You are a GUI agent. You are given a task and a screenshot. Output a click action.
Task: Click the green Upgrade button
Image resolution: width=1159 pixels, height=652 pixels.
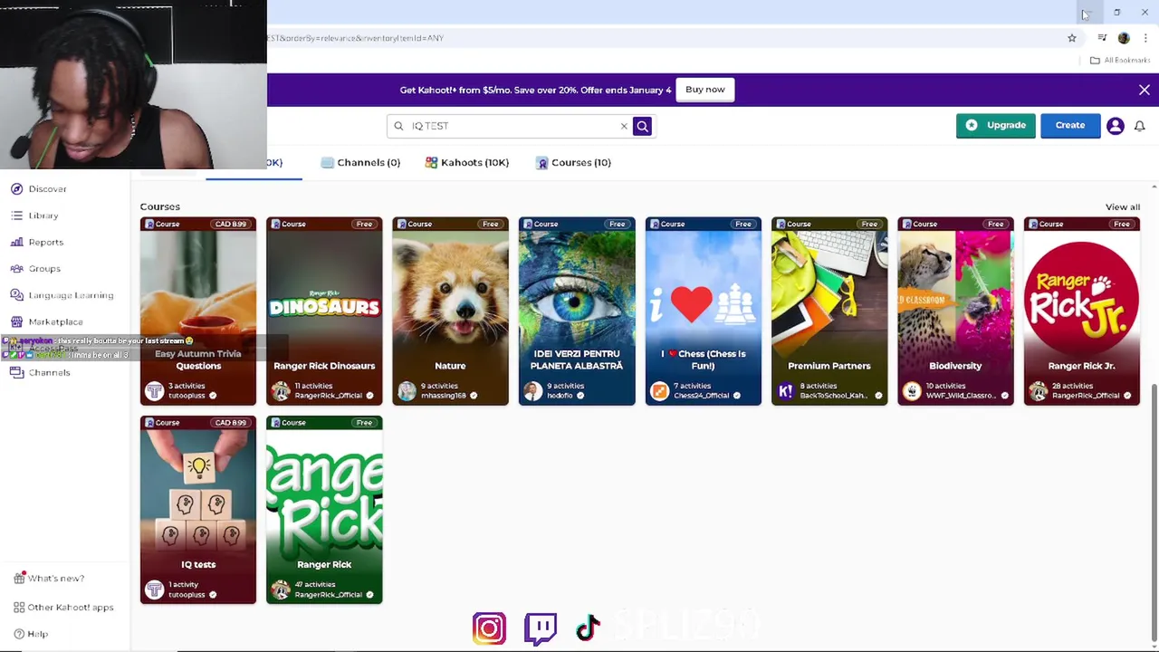[x=995, y=125]
